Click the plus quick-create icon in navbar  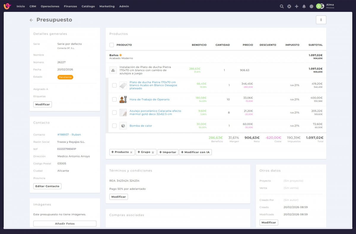(x=296, y=6)
